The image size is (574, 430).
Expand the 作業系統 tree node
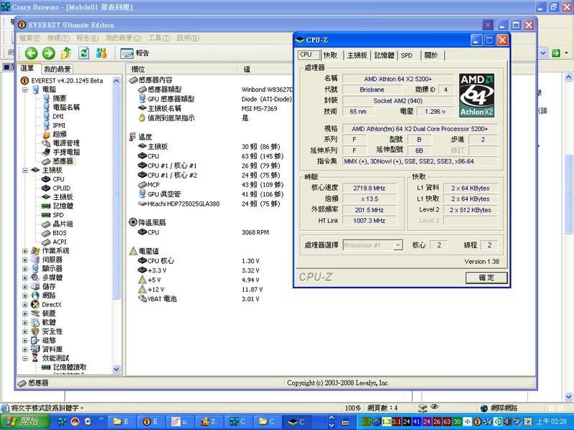point(25,251)
